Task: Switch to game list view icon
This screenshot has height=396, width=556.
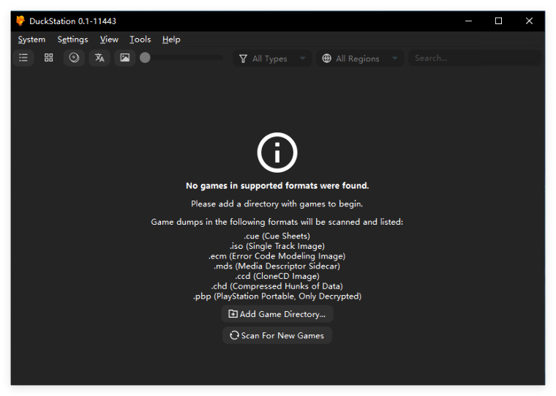Action: tap(23, 58)
